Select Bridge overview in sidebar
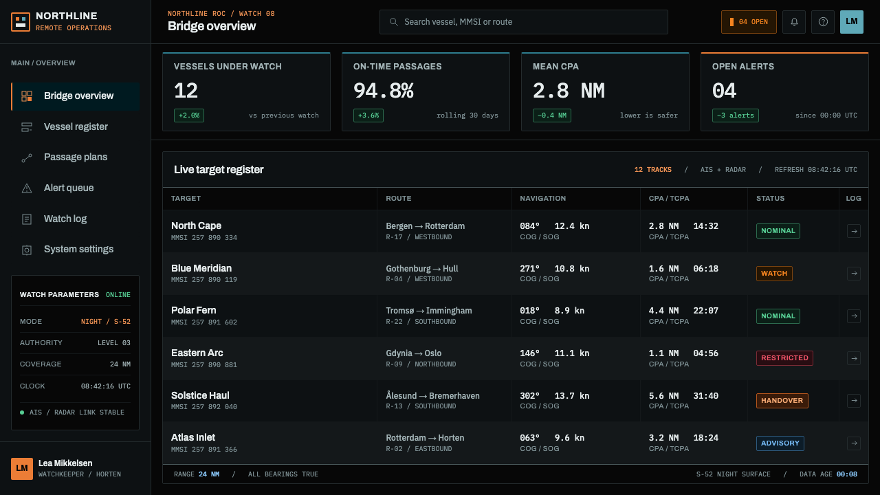Image resolution: width=880 pixels, height=495 pixels. [76, 96]
